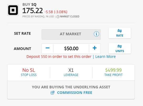Image resolution: width=143 pixels, height=106 pixels.
Task: Click the commission free percent icon
Action: coord(52,93)
